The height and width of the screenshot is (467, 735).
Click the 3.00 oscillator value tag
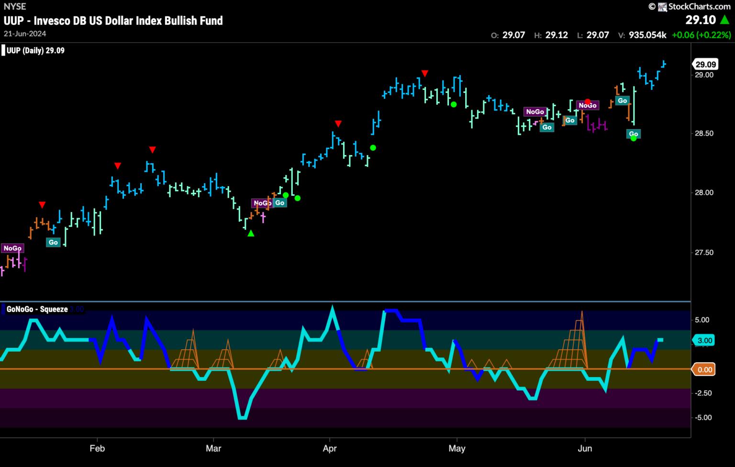pyautogui.click(x=704, y=340)
